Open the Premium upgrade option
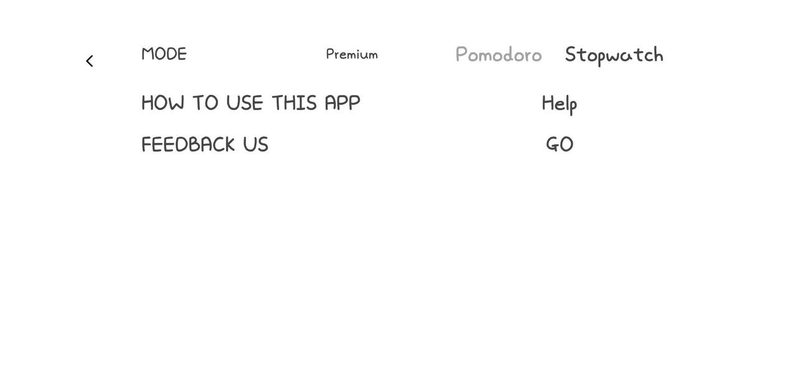The height and width of the screenshot is (387, 798). [352, 53]
